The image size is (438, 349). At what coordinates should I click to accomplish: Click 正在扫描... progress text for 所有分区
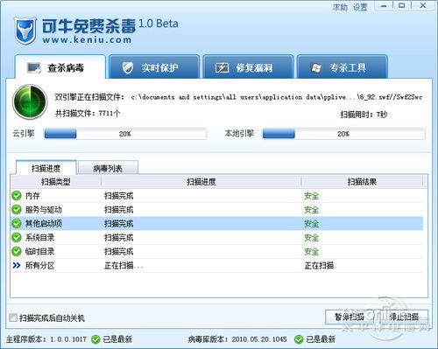(124, 265)
